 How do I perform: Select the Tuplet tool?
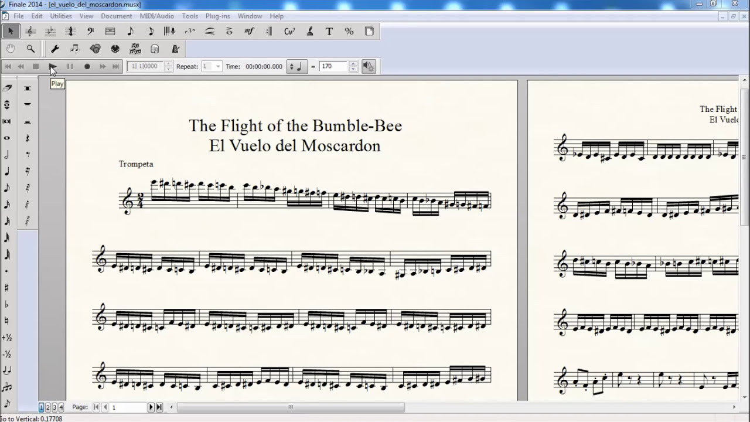tap(190, 31)
